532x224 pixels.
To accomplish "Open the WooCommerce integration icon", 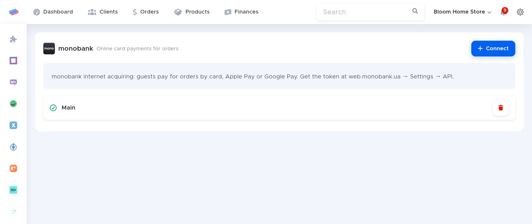I will (13, 82).
